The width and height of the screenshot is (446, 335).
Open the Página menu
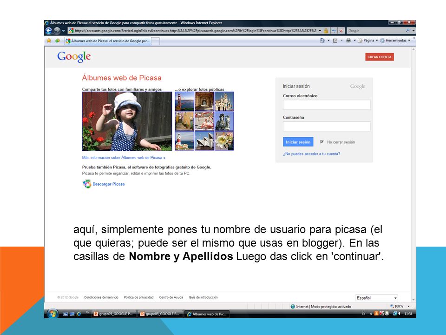coord(368,40)
